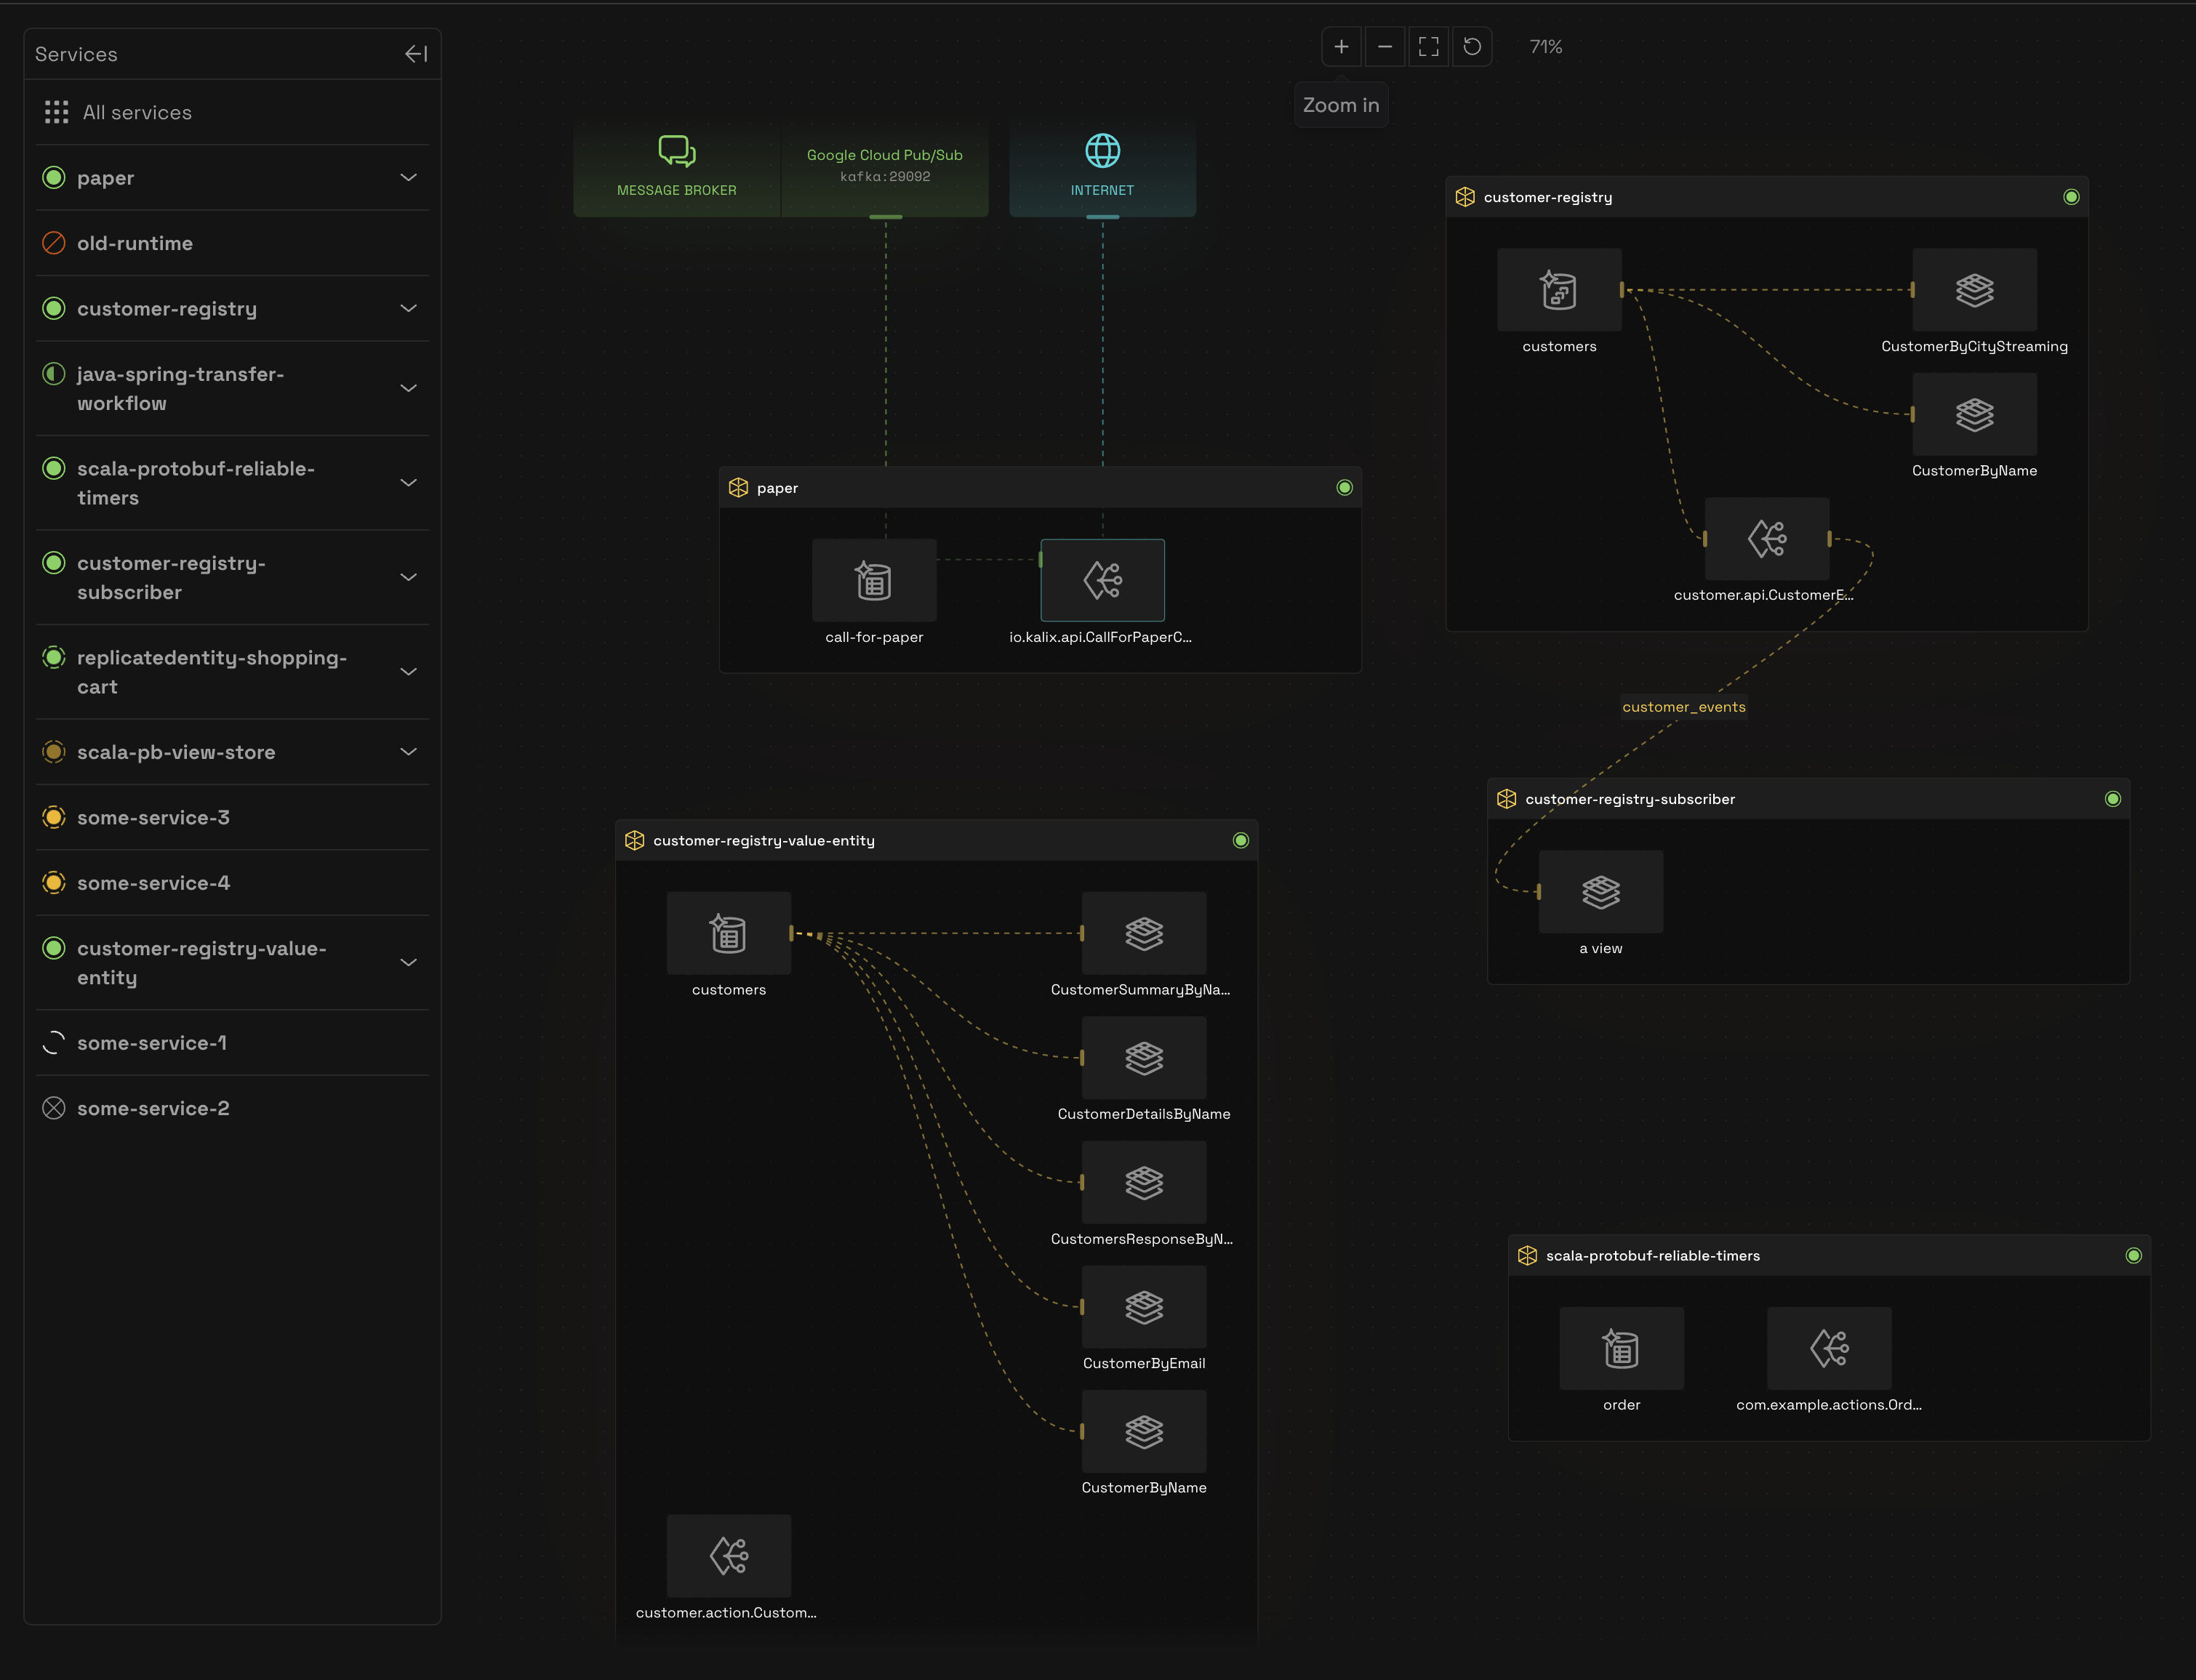The image size is (2196, 1680).
Task: Click the Google Cloud Pub/Sub broker label
Action: pos(884,155)
